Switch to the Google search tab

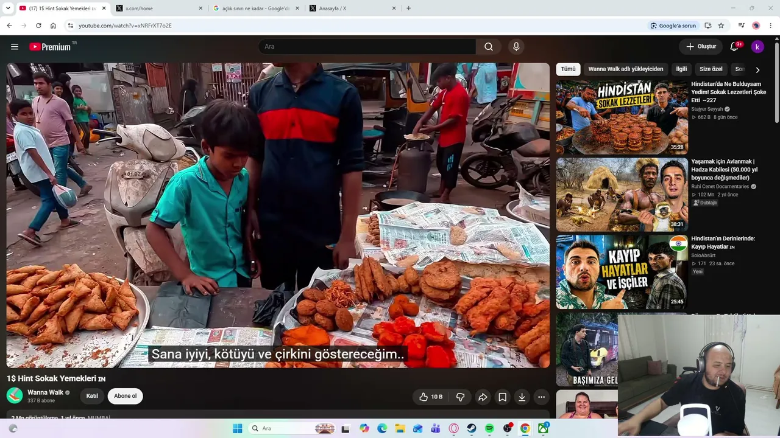coord(255,9)
